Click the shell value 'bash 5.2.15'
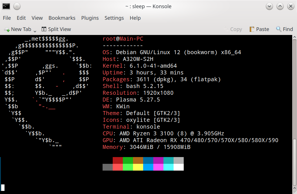Screen dimensions: 297x194 [145, 86]
